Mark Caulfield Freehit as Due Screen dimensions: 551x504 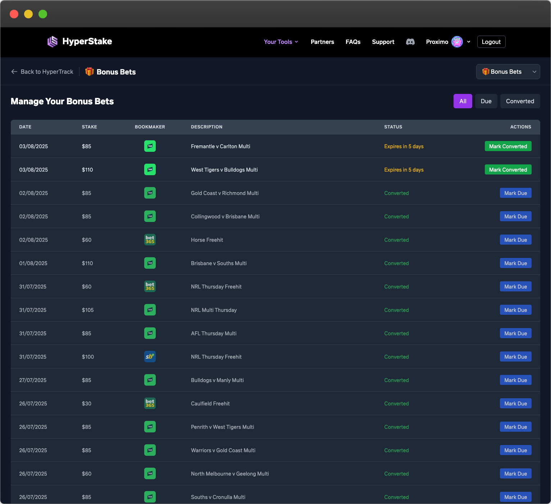tap(516, 403)
